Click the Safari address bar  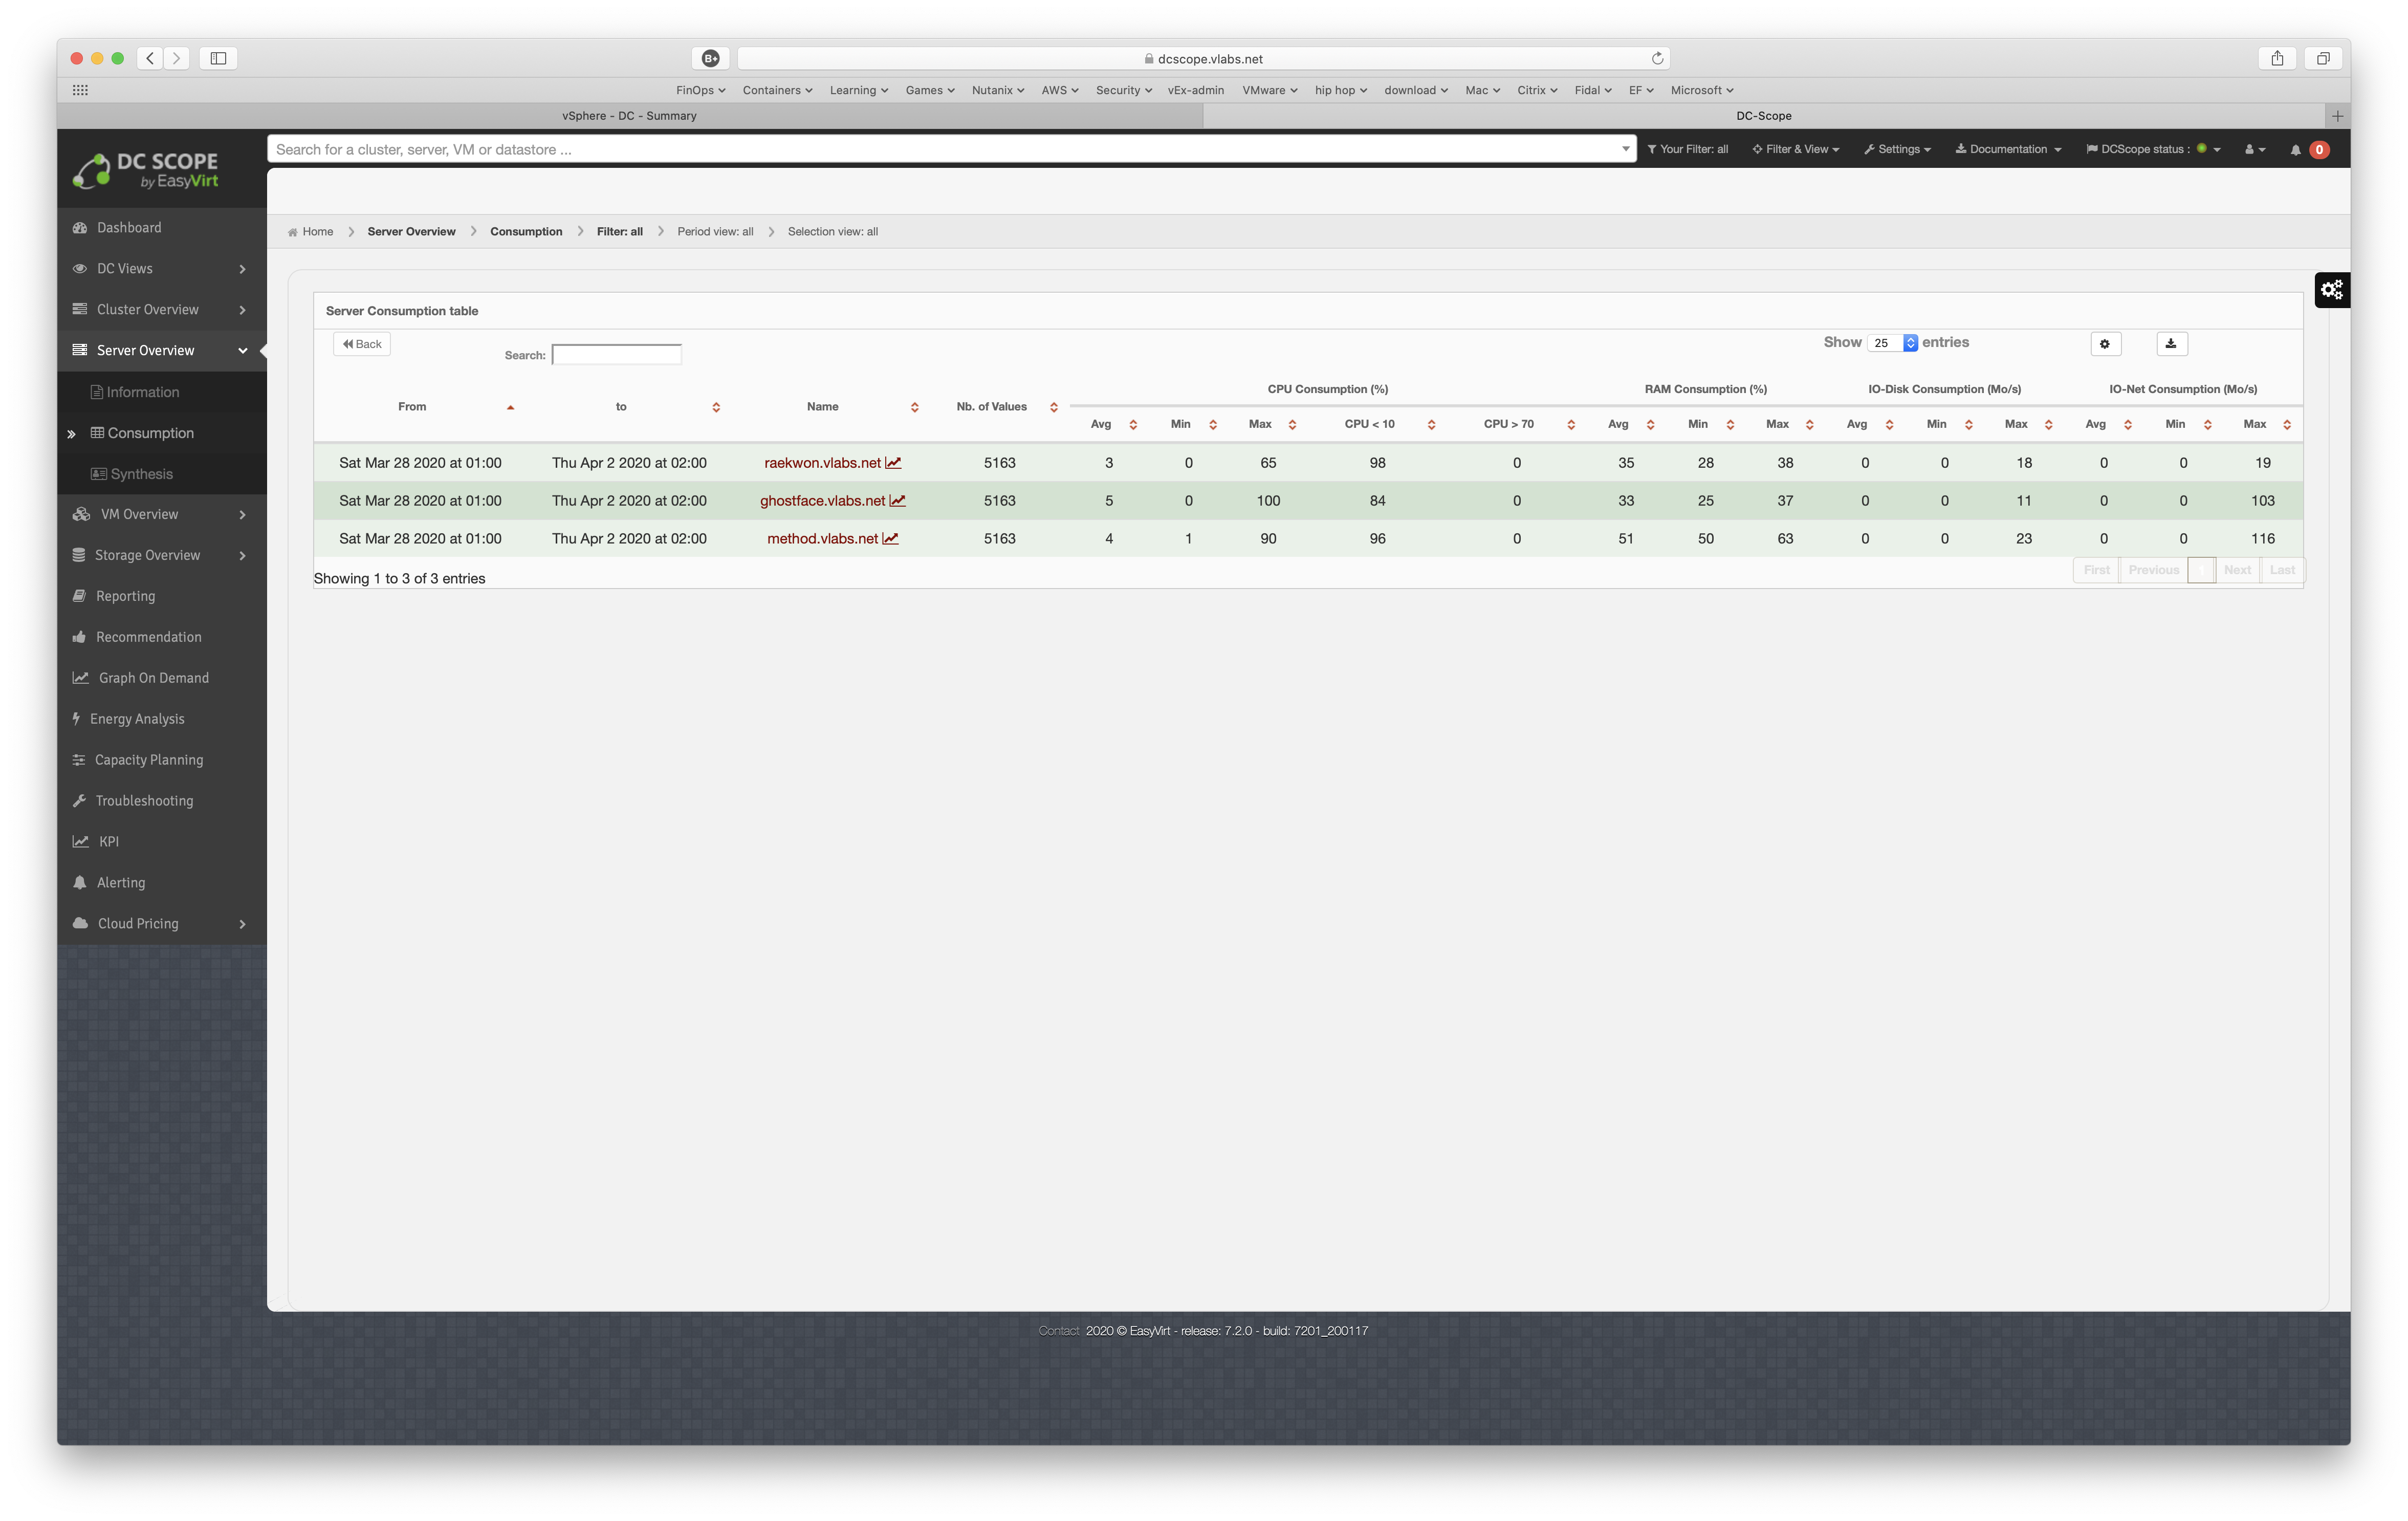click(x=1203, y=58)
